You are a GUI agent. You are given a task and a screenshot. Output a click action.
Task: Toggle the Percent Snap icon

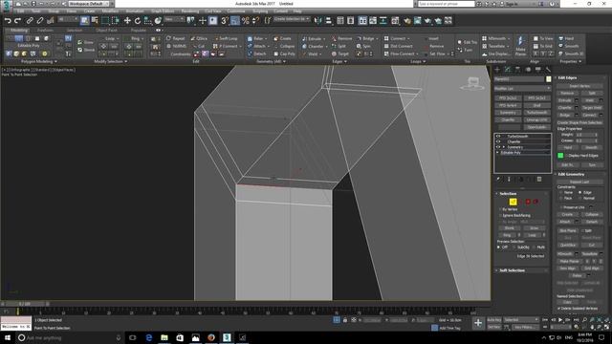[246, 21]
